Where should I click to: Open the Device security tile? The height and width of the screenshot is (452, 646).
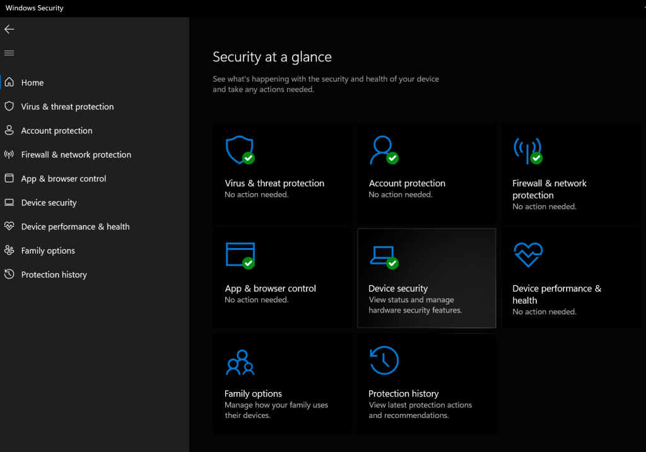point(426,278)
